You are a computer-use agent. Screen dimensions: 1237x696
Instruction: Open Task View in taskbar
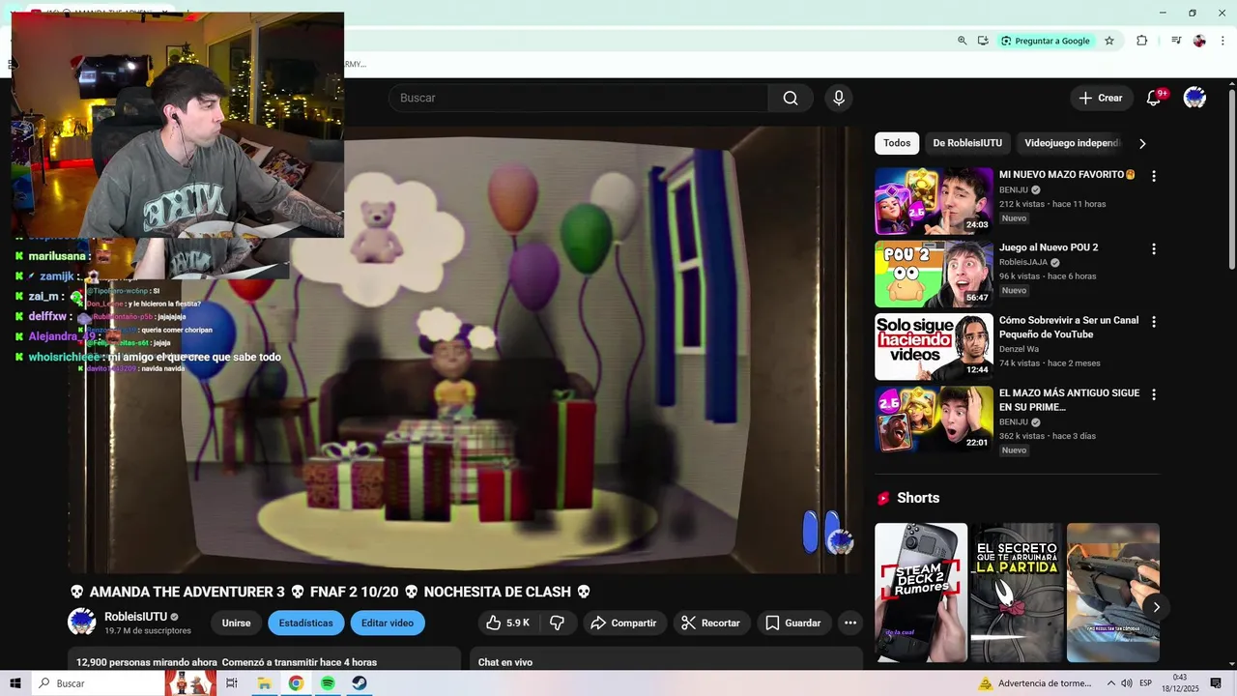pyautogui.click(x=231, y=683)
